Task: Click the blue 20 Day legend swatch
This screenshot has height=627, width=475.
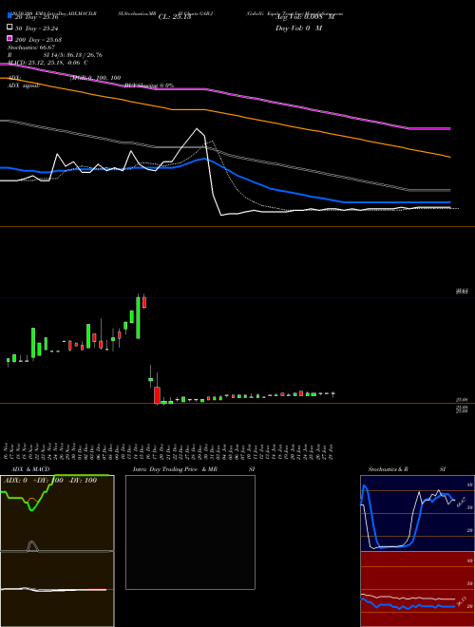Action: point(9,15)
